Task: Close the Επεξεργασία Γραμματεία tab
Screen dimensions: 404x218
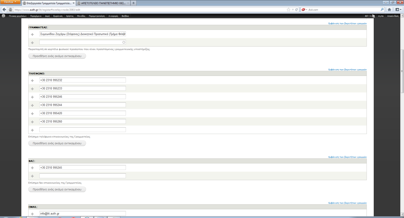Action: pos(73,3)
